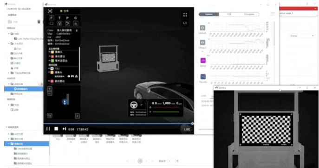Click the Speed chart icon
The image size is (319, 168).
[203, 60]
